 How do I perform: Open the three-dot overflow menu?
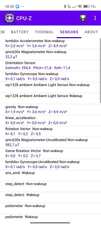coord(95,18)
